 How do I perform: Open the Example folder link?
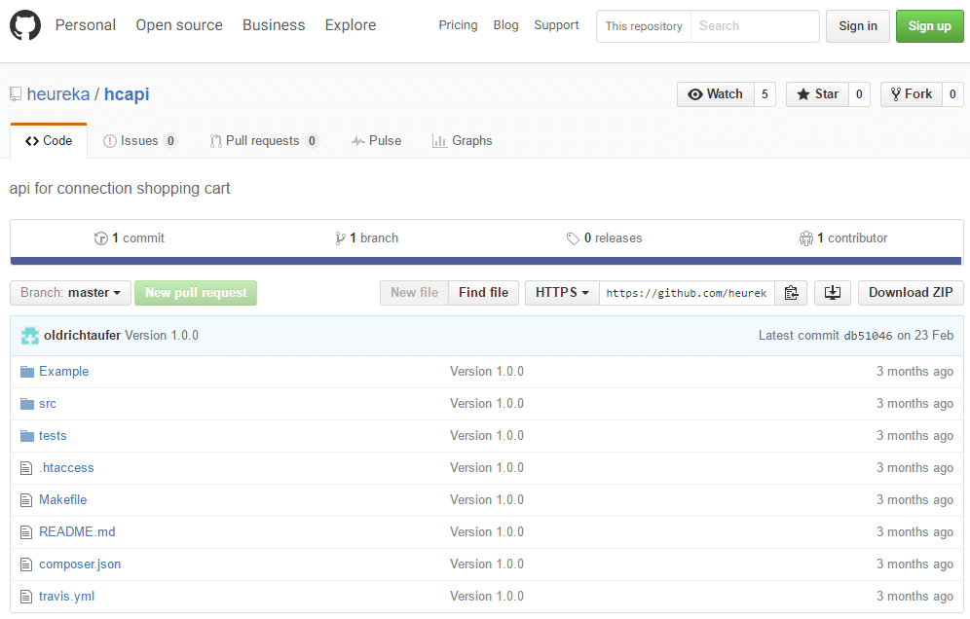pyautogui.click(x=63, y=372)
